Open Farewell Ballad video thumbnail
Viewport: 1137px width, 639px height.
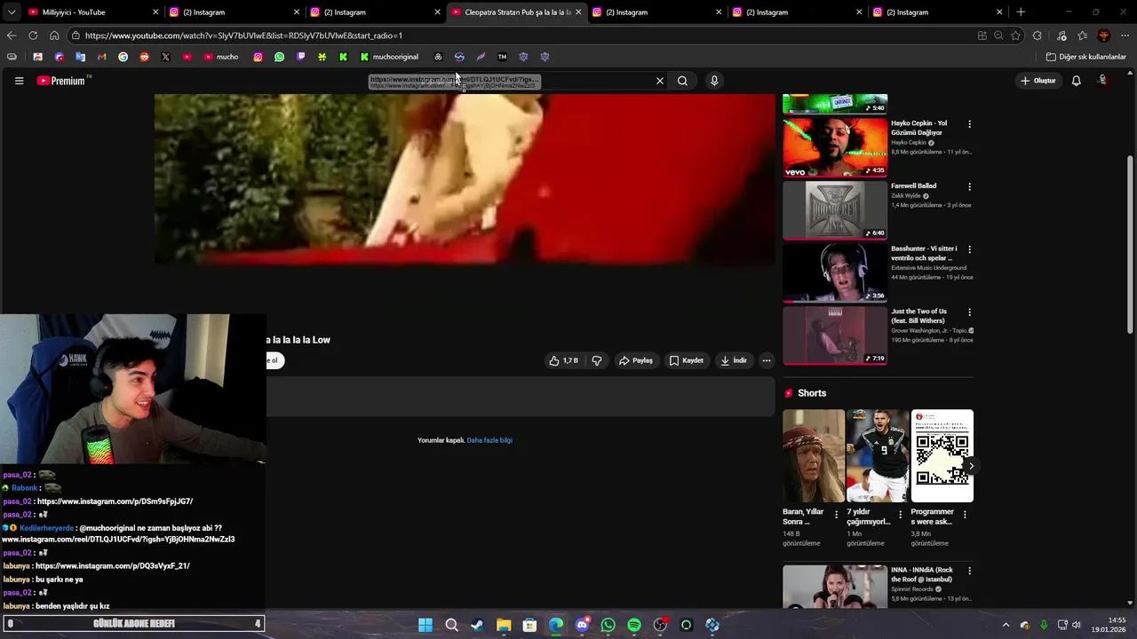835,210
